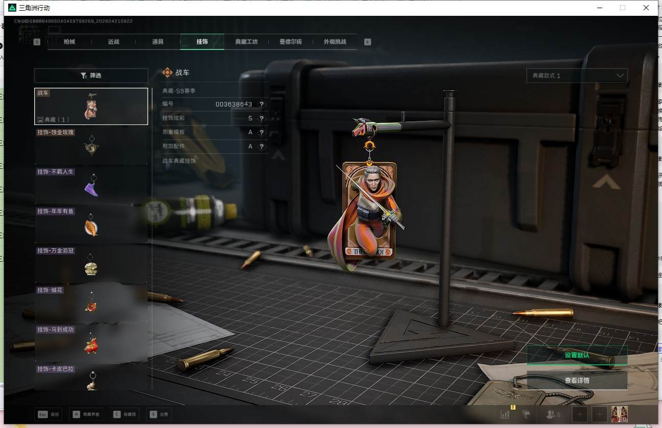Screen dimensions: 662x428
Task: Show help for 挂饰炫彩 rating
Action: 262,118
